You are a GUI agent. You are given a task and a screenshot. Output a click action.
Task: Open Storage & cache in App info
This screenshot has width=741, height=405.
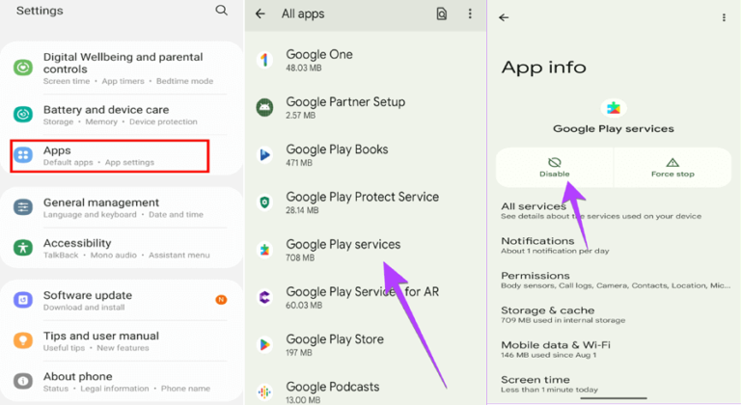pyautogui.click(x=614, y=314)
